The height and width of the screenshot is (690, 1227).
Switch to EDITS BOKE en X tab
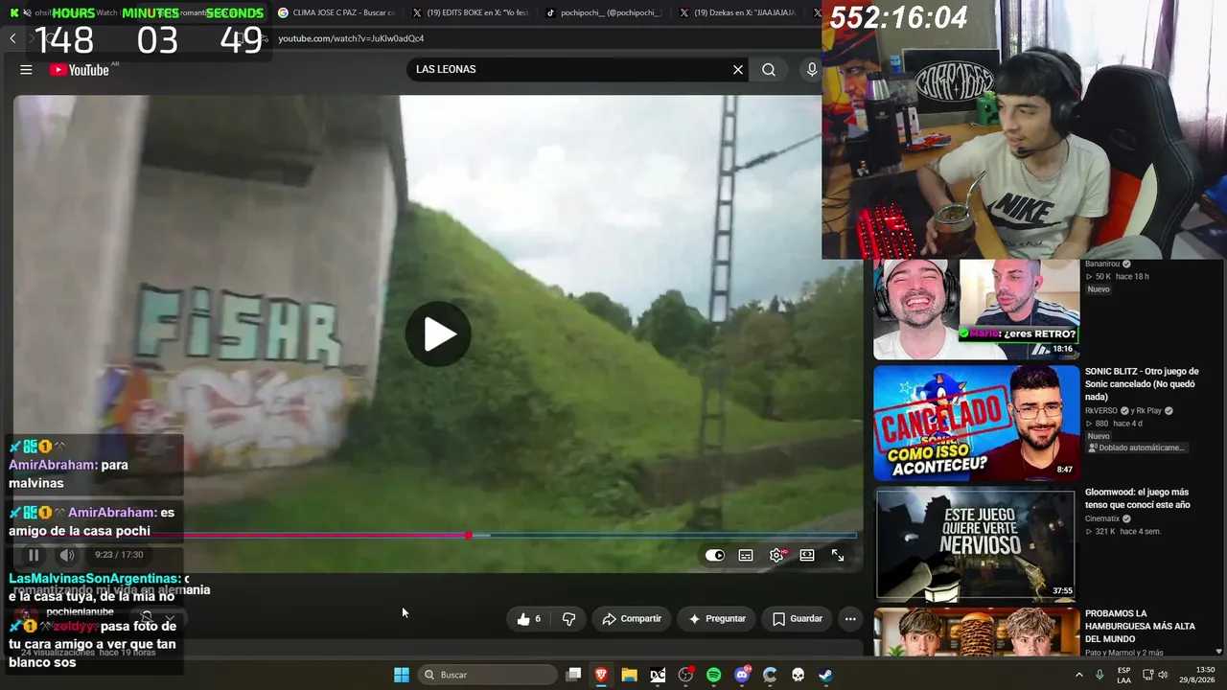pos(470,12)
